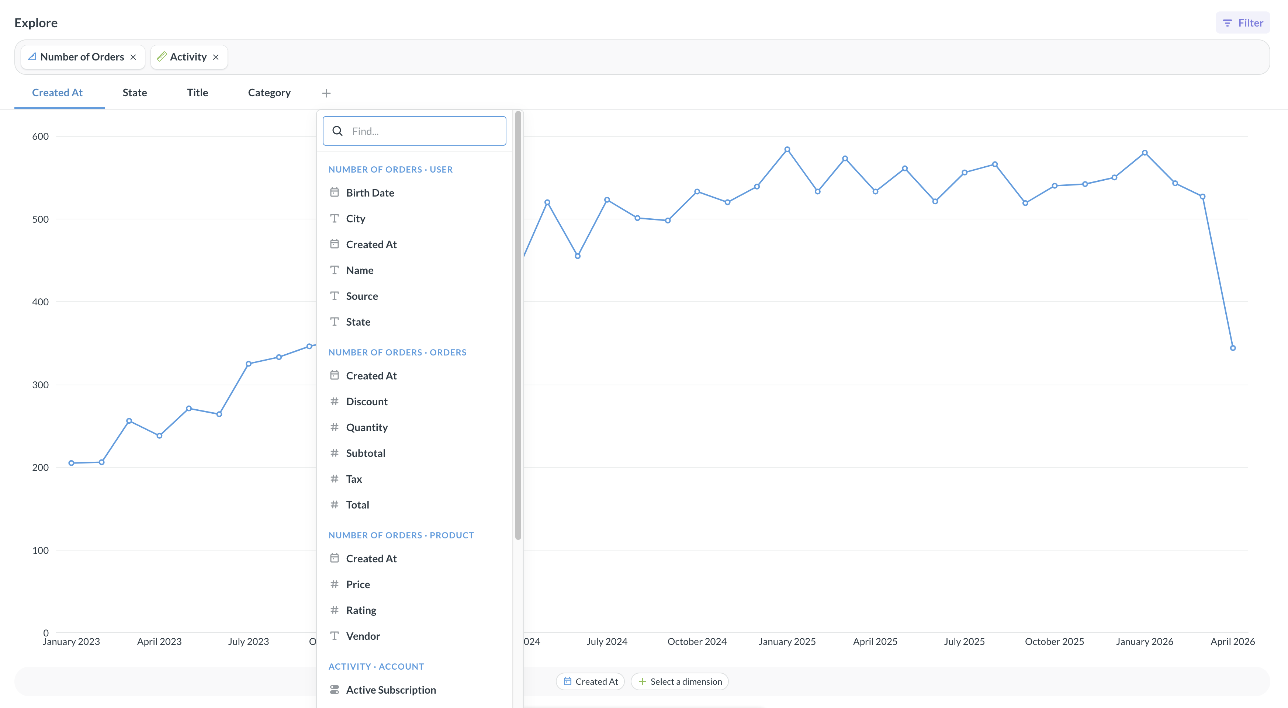The image size is (1288, 708).
Task: Click the toggle icon beside Active Subscription
Action: [335, 690]
